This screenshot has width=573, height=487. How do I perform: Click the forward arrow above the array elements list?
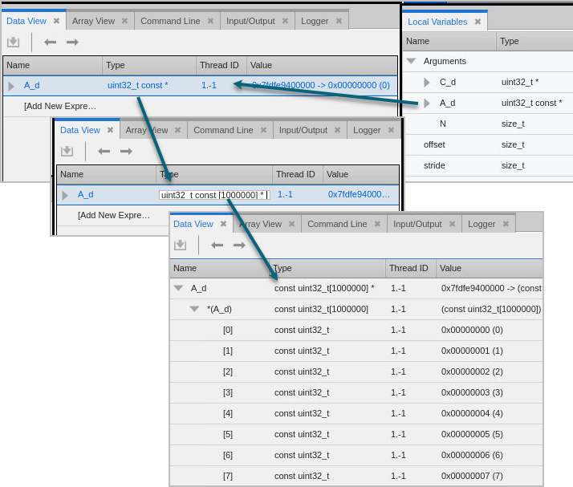239,245
